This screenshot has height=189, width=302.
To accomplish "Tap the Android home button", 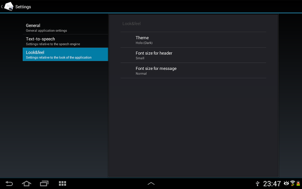I will point(26,183).
